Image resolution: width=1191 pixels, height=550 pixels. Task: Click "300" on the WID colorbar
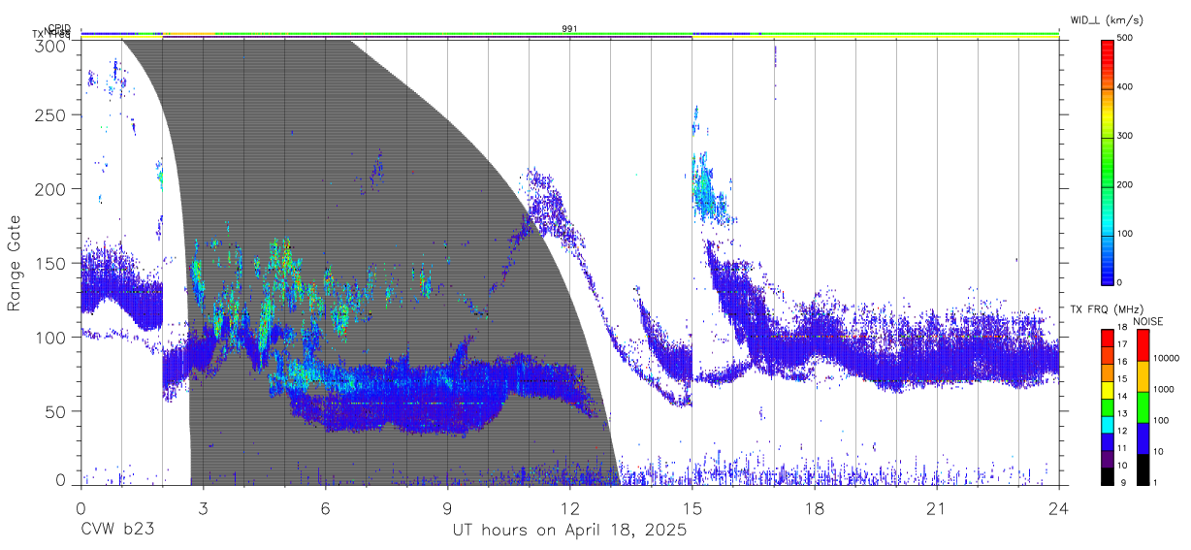click(1124, 136)
